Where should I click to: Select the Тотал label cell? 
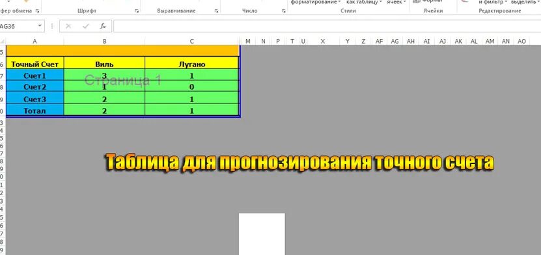(x=35, y=109)
